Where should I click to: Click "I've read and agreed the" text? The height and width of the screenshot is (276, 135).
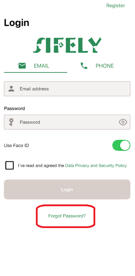[41, 166]
